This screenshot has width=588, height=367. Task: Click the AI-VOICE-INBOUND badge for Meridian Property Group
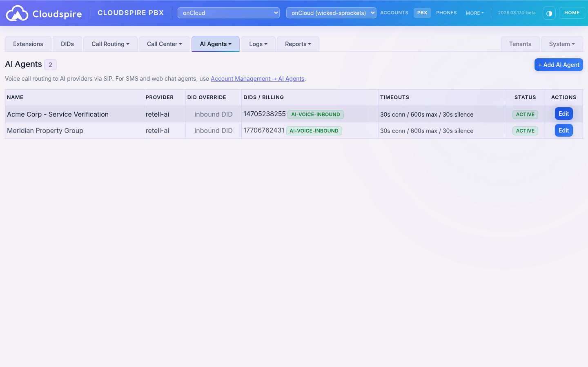click(314, 131)
